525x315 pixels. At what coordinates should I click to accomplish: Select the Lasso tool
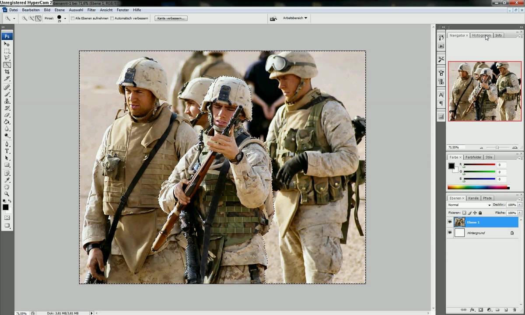point(7,58)
